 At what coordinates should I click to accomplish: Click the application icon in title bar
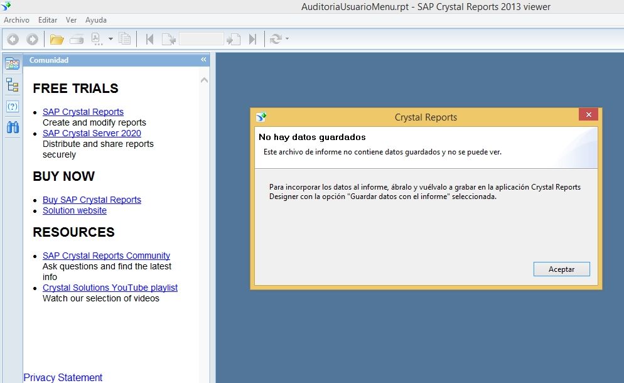[6, 6]
